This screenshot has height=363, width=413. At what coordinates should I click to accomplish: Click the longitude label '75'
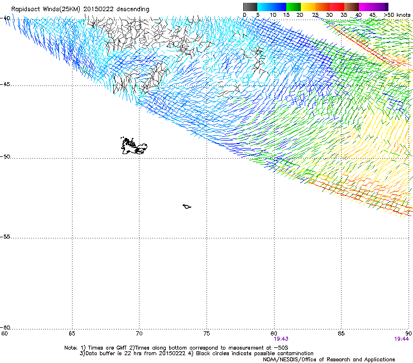coord(206,334)
